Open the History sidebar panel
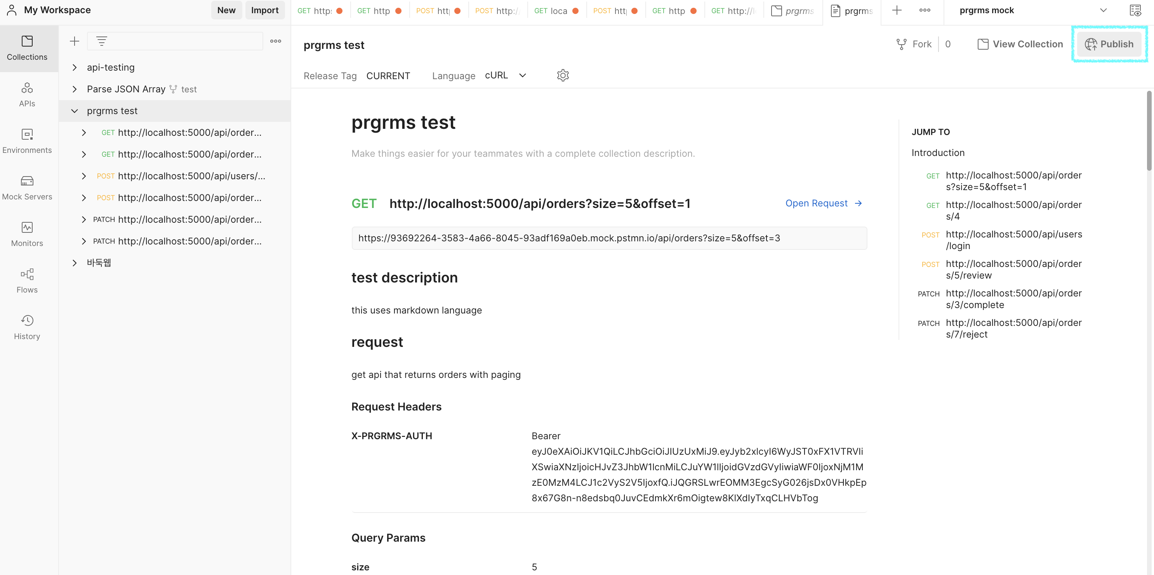Viewport: 1154px width, 575px height. click(x=27, y=327)
